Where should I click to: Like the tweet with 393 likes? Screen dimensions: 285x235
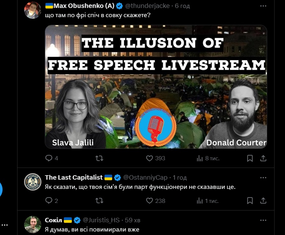click(x=156, y=158)
